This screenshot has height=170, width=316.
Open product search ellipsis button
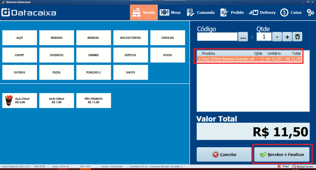tap(243, 37)
